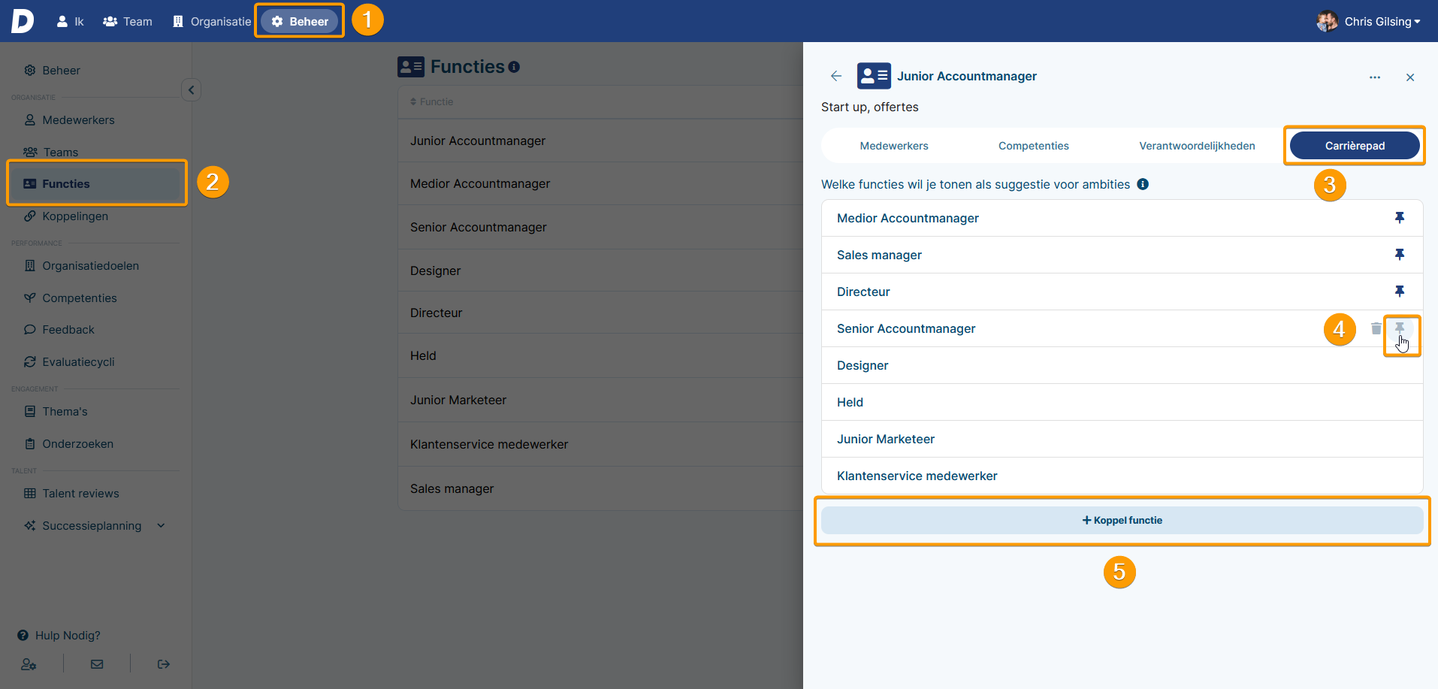1438x689 pixels.
Task: Sort the list by the Functie column header
Action: coord(432,102)
